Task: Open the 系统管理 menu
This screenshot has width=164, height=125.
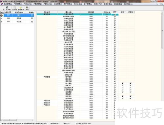Action: [8, 4]
